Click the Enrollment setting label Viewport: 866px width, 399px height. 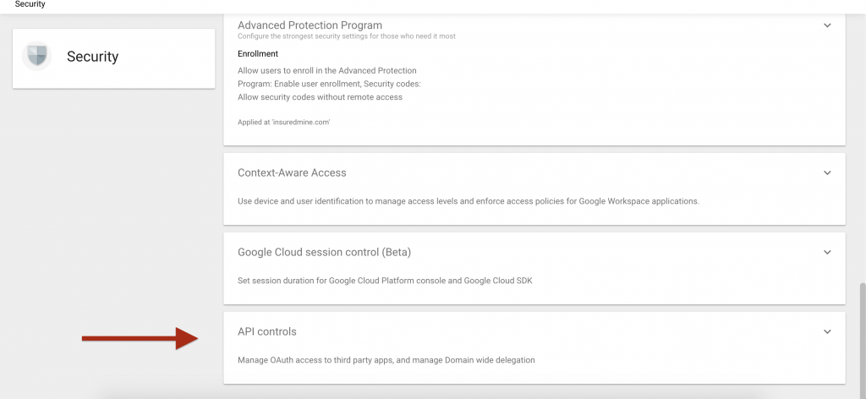258,54
